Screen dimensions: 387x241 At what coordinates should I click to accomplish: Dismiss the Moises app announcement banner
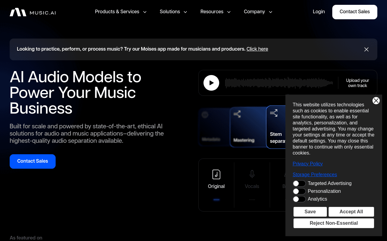[x=366, y=49]
